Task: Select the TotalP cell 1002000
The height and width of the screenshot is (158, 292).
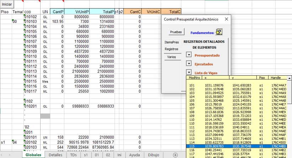Action: click(102, 91)
